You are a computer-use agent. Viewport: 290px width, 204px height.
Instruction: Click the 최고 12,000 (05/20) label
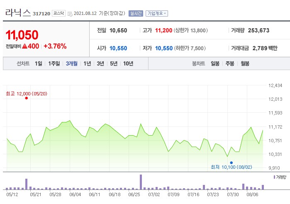(27, 94)
